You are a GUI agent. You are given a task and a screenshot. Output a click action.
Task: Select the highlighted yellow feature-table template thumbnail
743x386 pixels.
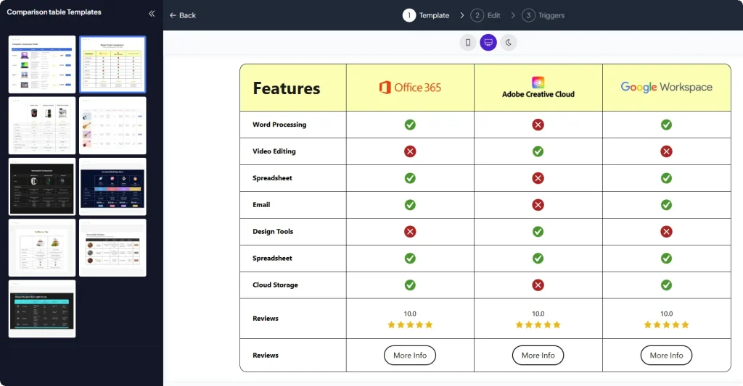(112, 64)
